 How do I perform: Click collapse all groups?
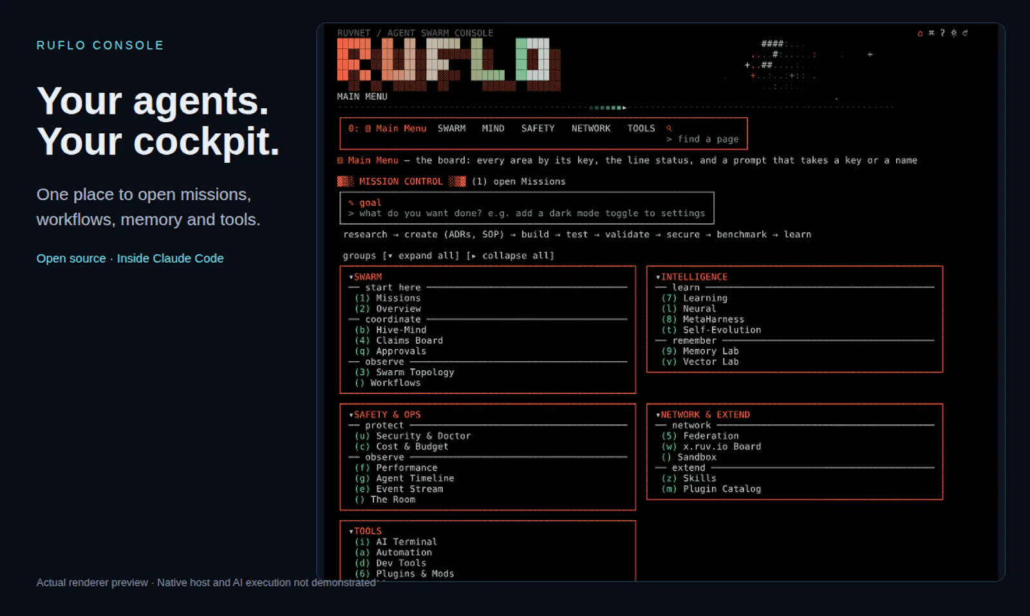pos(510,256)
